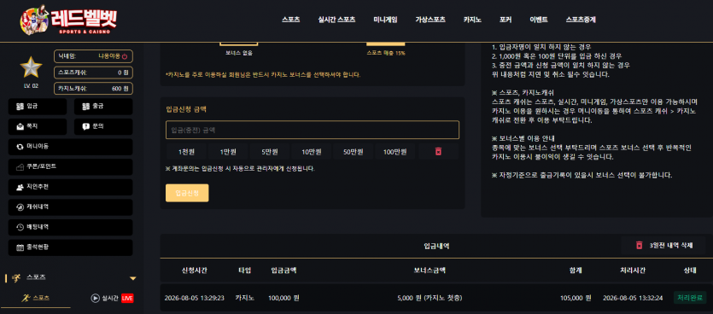This screenshot has width=713, height=314.
Task: Open the 카지노 top menu
Action: (472, 20)
